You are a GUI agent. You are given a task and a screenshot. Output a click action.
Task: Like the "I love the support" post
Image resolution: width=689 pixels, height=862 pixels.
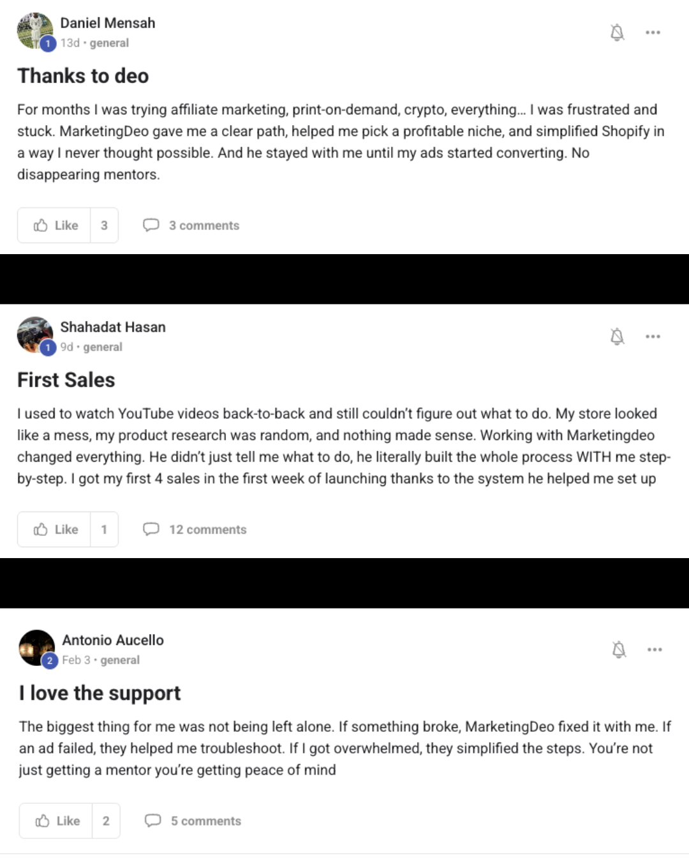(57, 821)
